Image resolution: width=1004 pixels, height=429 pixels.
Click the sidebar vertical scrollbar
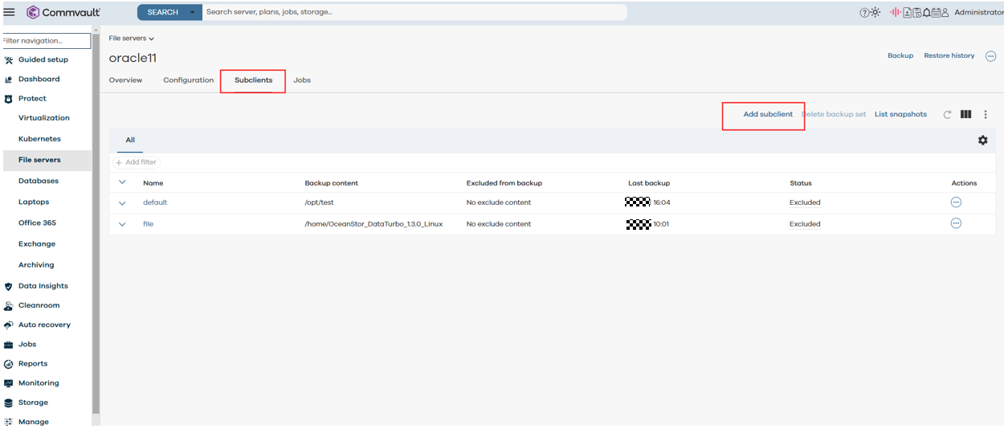(x=96, y=225)
